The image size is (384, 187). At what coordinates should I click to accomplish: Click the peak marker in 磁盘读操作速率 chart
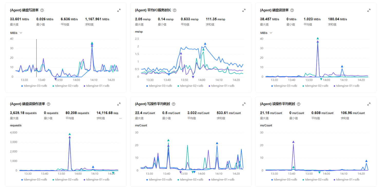(70, 134)
